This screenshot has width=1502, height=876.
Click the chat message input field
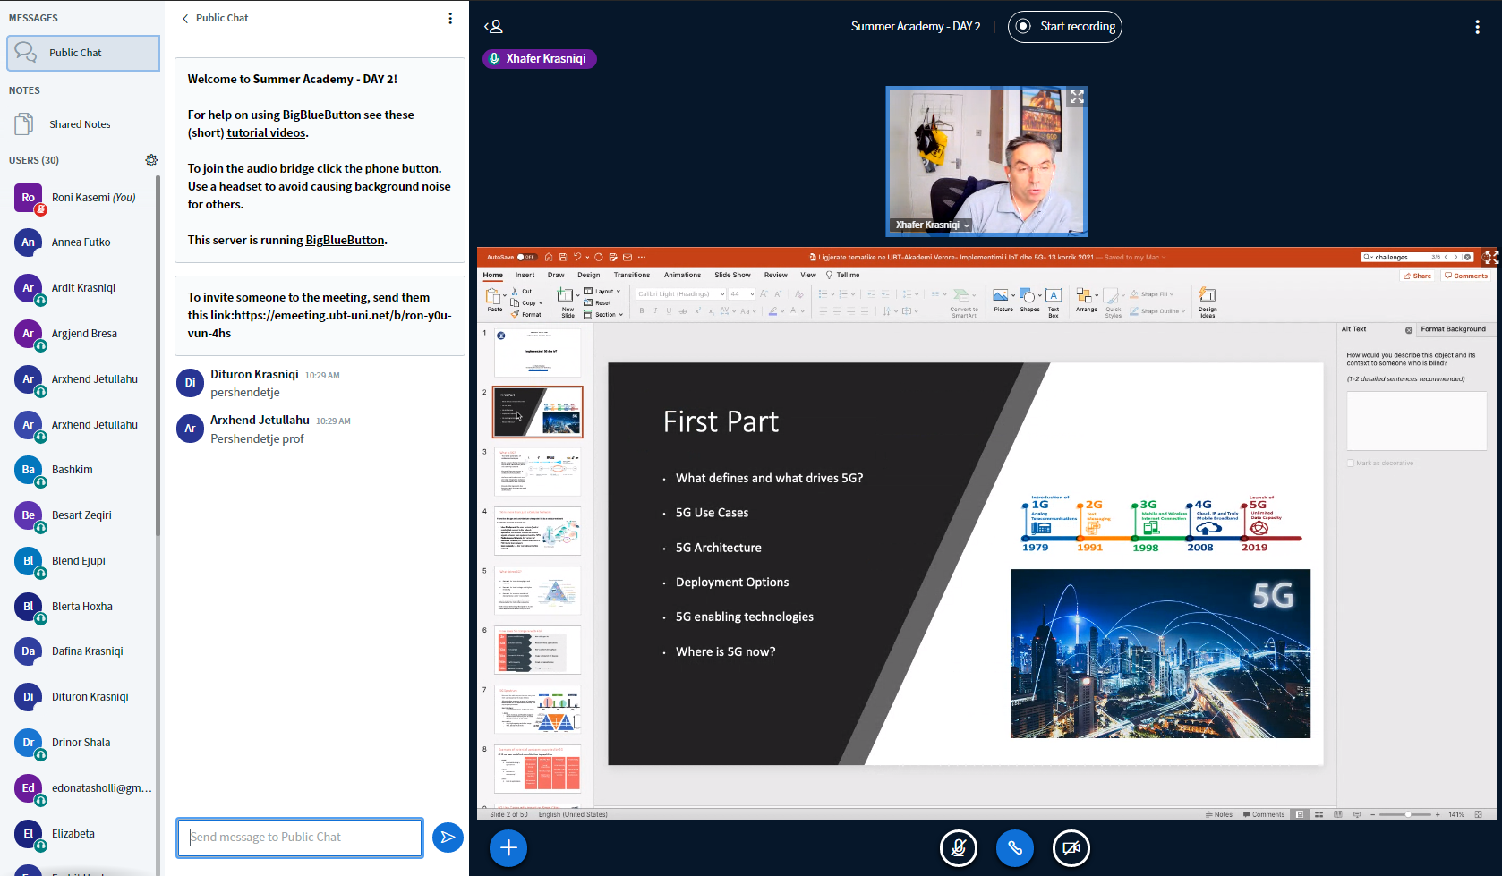(299, 838)
